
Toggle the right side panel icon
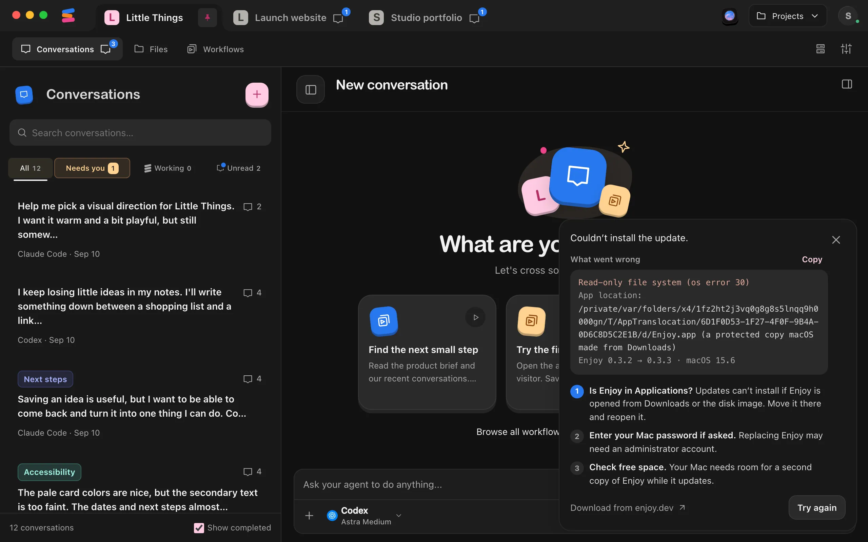(x=847, y=84)
